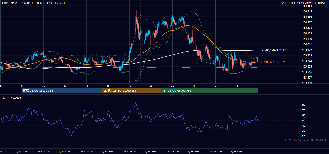This screenshot has width=329, height=154.
Task: Click price level 133.655 on the axis
Action: click(307, 66)
